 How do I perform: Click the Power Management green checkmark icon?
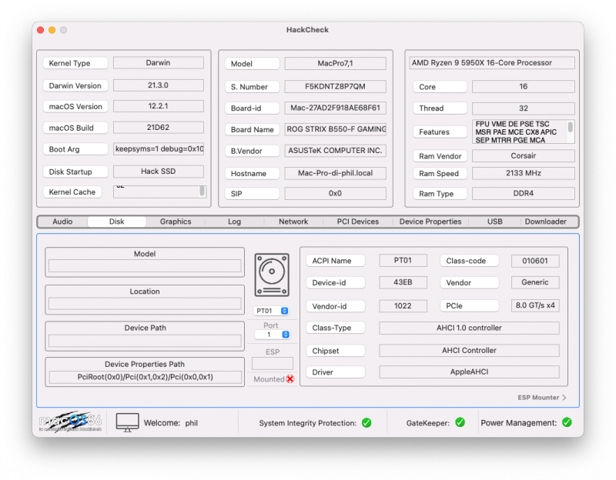tap(567, 422)
